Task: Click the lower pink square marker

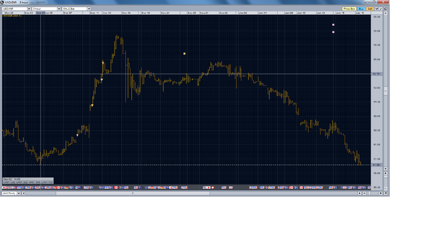Action: pyautogui.click(x=333, y=32)
